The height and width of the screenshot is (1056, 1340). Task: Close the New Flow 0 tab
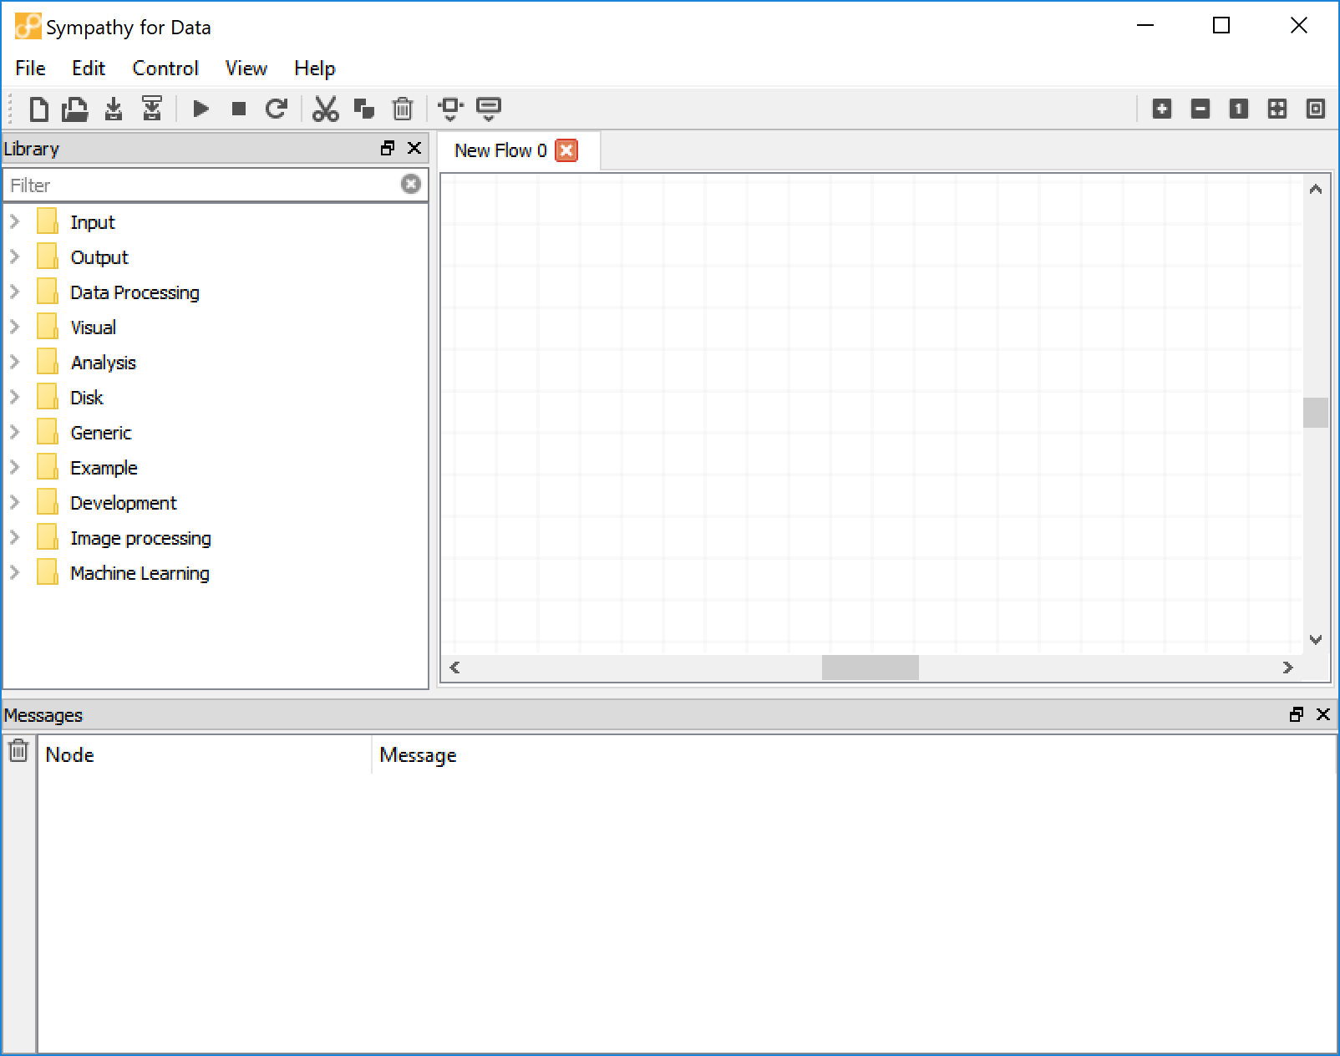(566, 150)
